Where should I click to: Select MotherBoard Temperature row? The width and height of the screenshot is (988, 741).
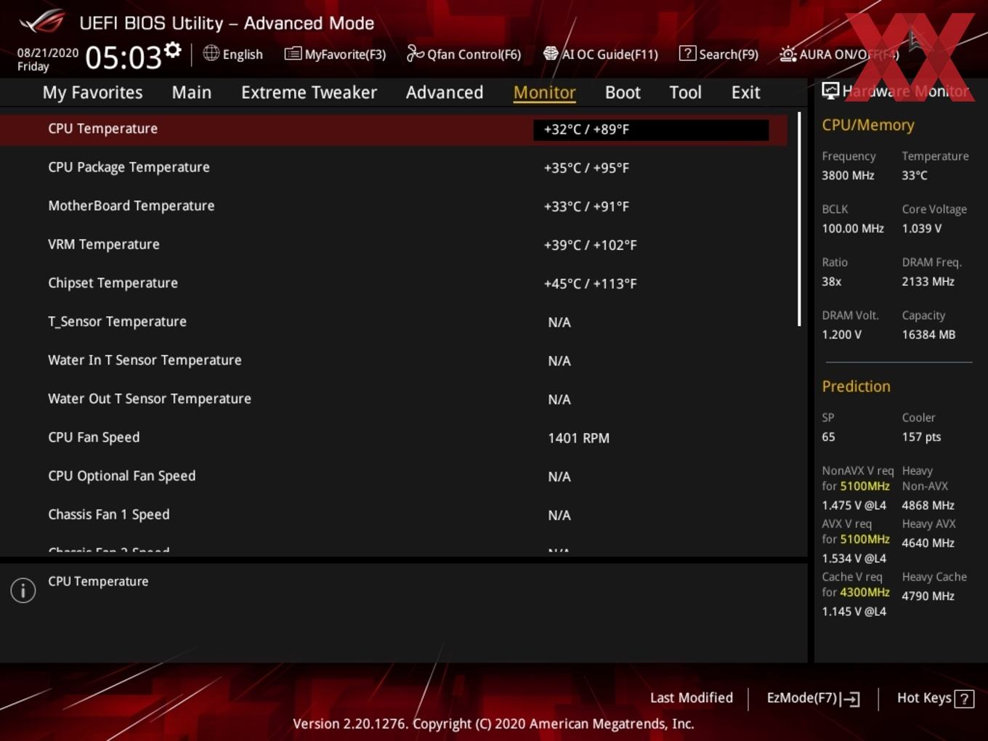pyautogui.click(x=394, y=206)
